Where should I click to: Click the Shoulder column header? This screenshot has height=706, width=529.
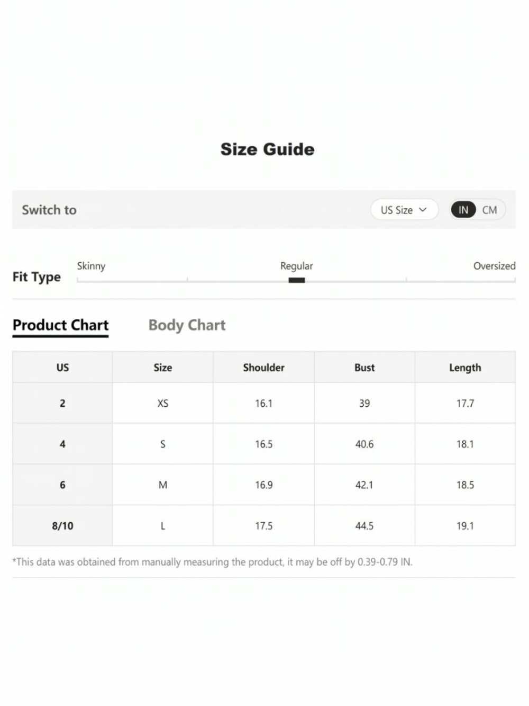click(263, 367)
